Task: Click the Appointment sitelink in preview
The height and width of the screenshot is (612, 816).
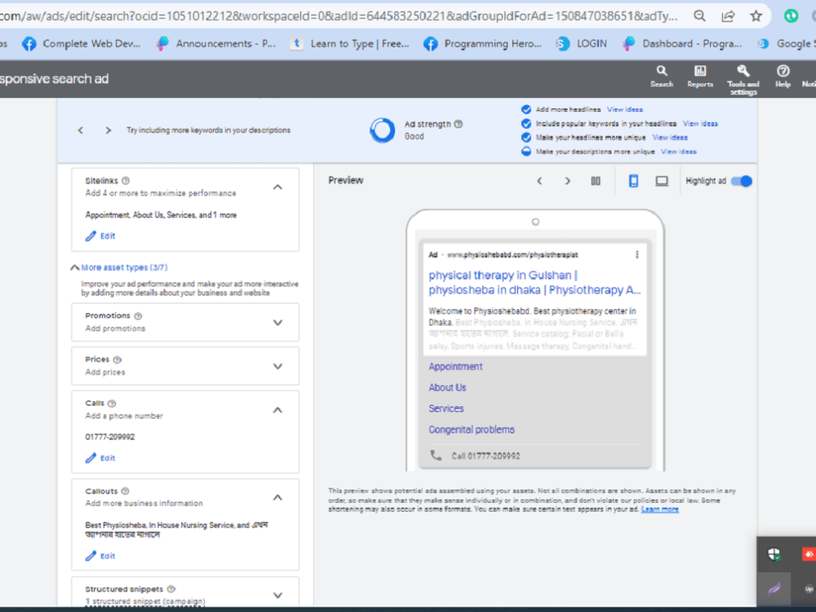Action: (x=455, y=366)
